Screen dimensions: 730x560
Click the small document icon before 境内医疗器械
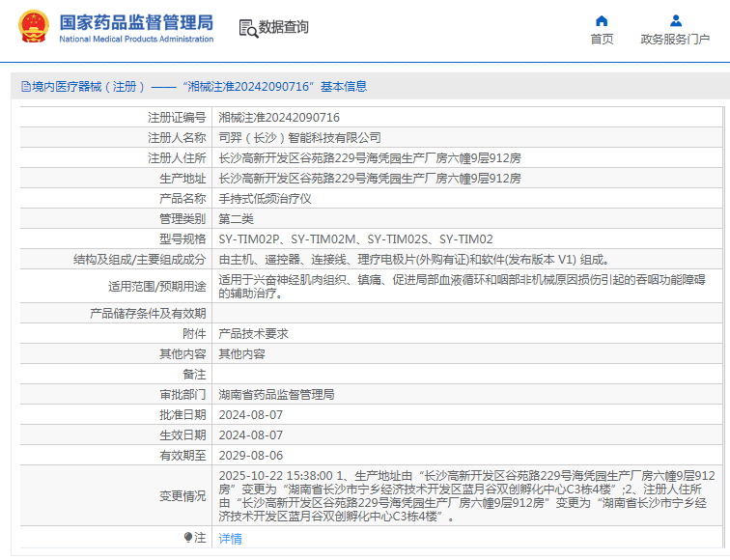click(x=24, y=87)
